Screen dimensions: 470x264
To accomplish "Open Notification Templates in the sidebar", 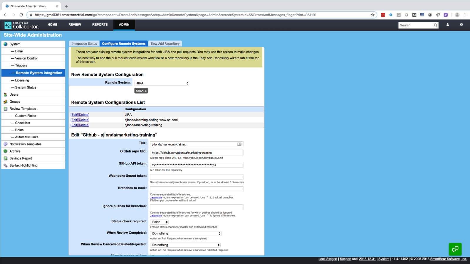I will click(x=25, y=144).
